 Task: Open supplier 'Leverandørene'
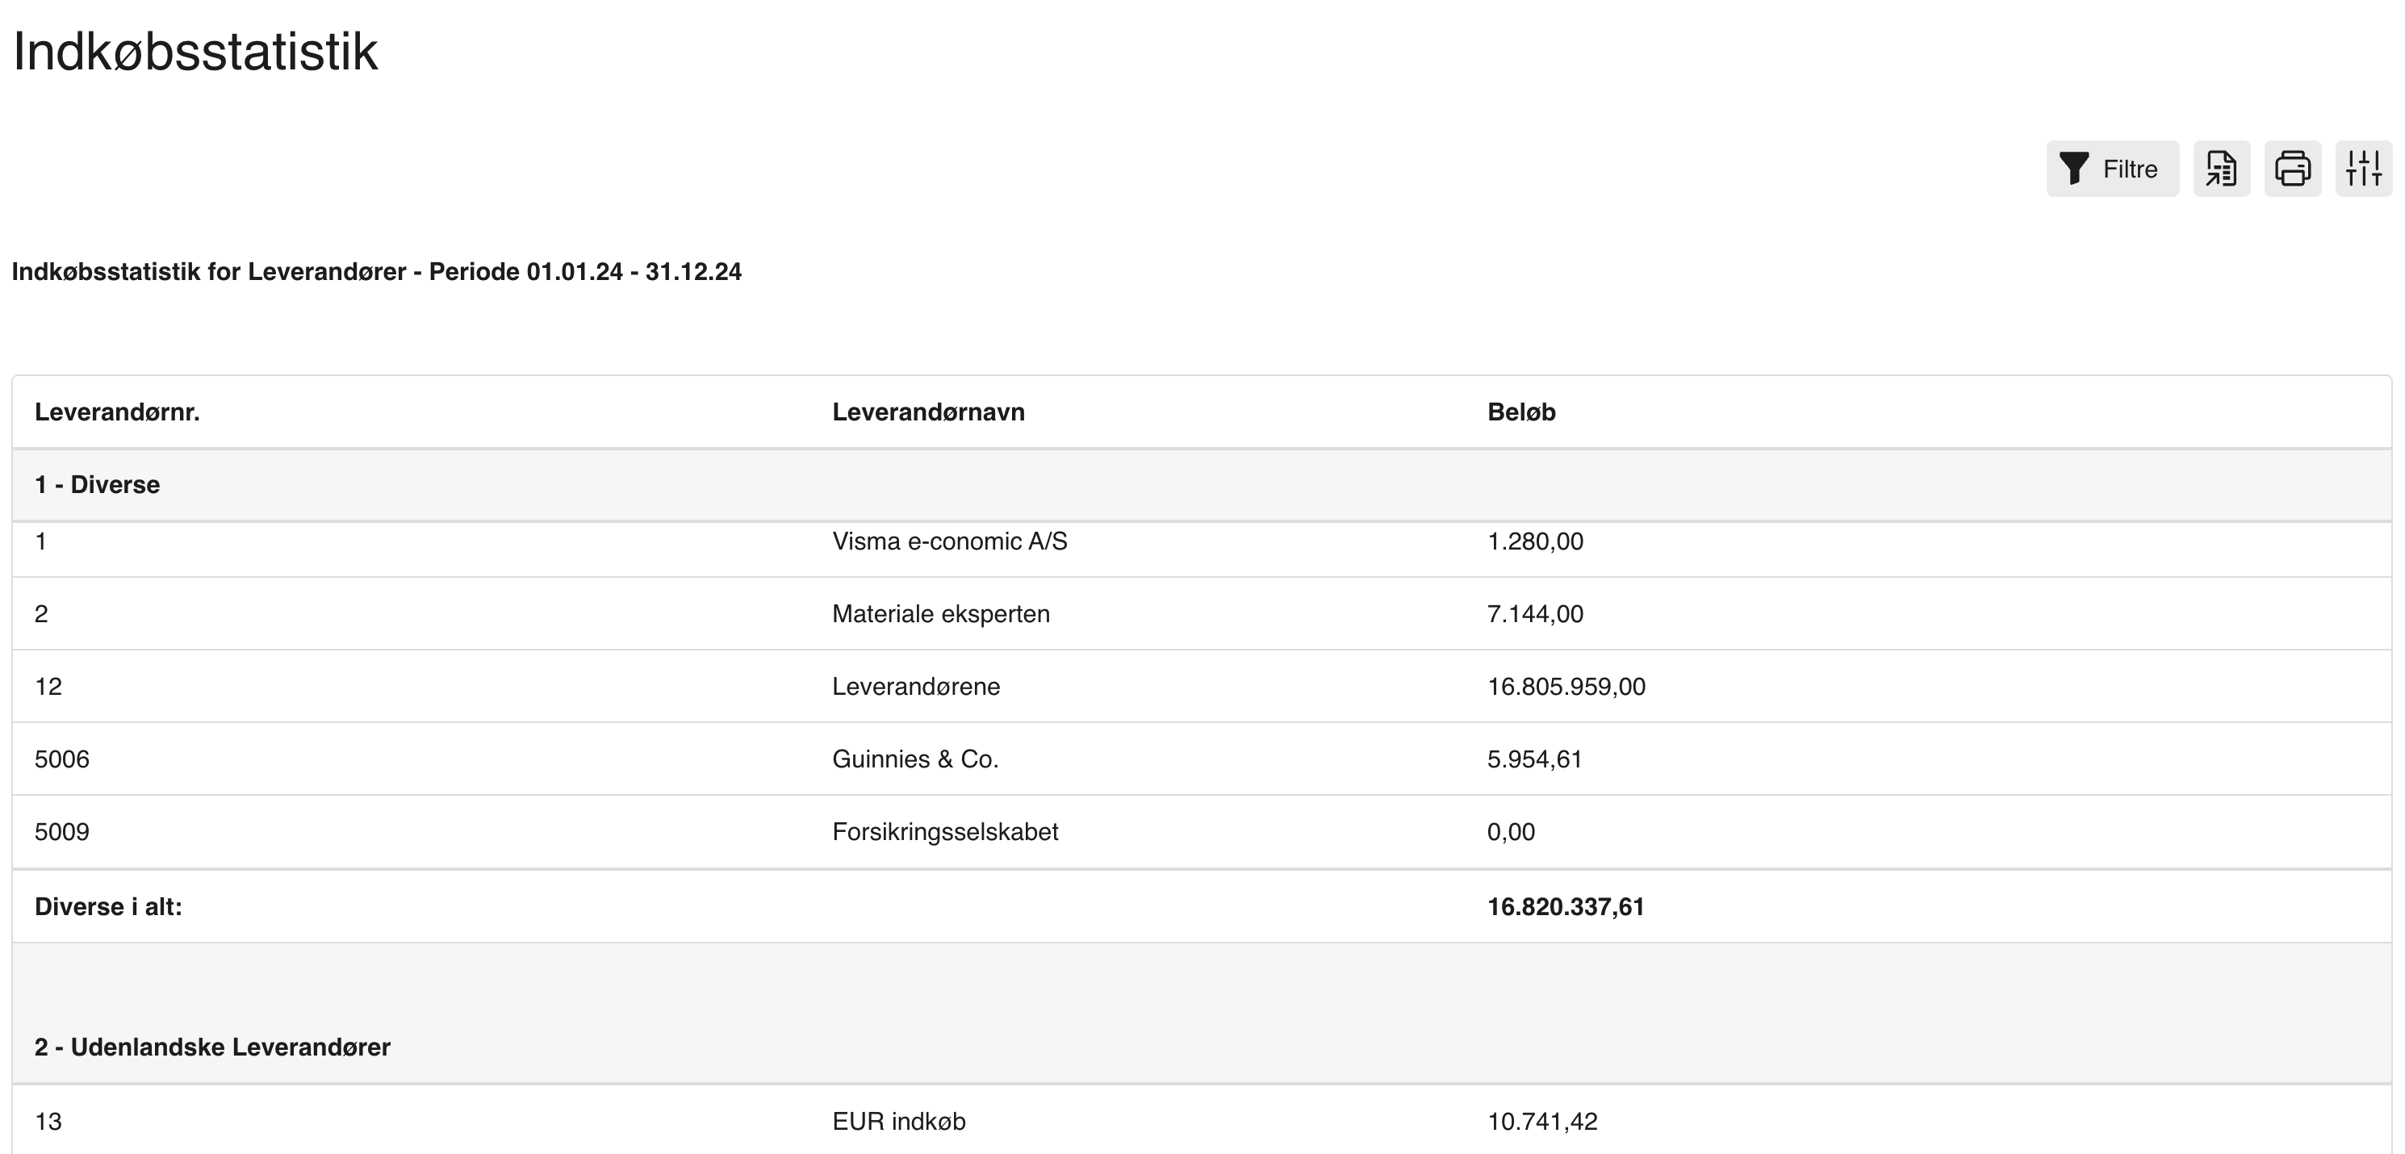click(916, 686)
